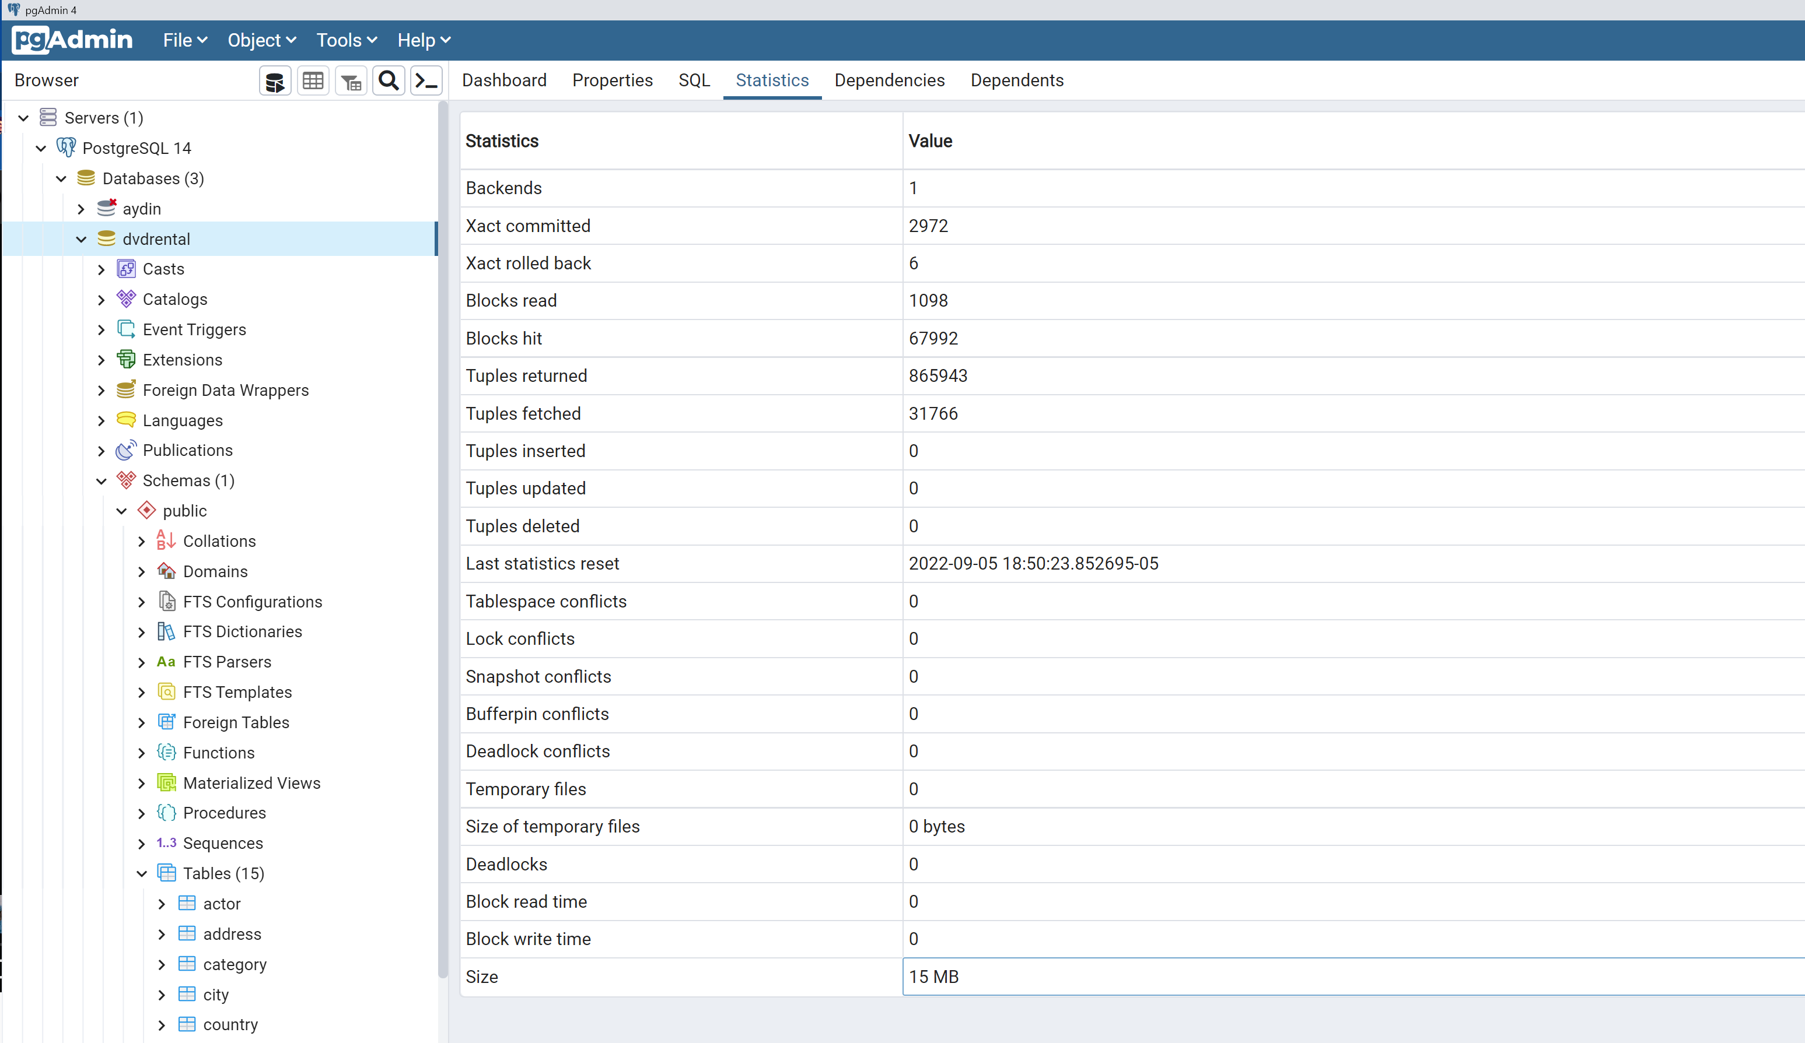
Task: Click the Browser tree vertical scrollbar
Action: (443, 537)
